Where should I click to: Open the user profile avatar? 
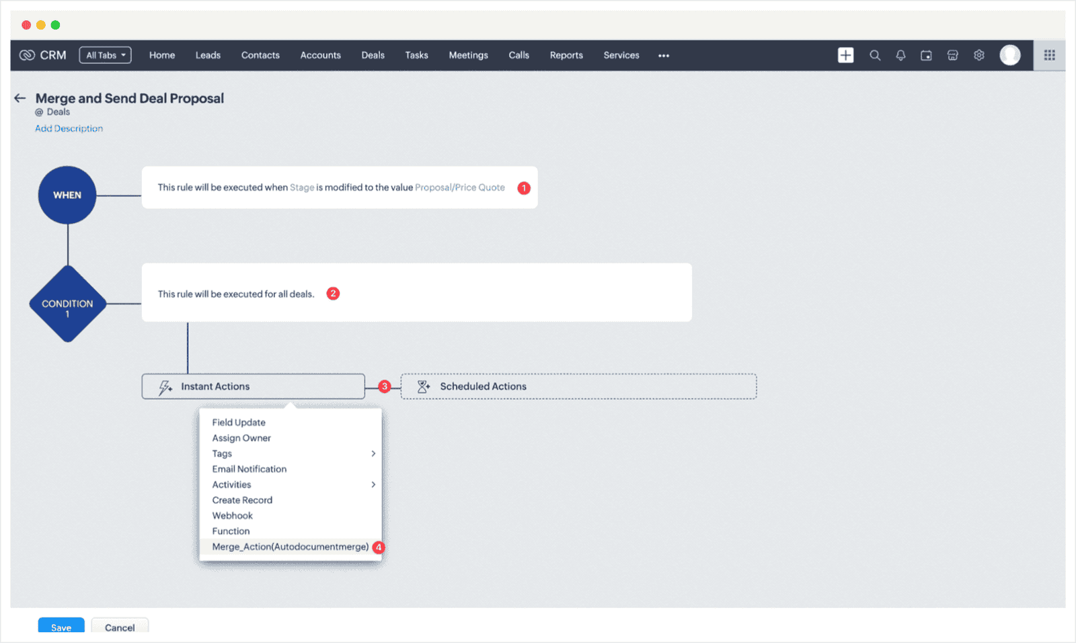[1009, 55]
